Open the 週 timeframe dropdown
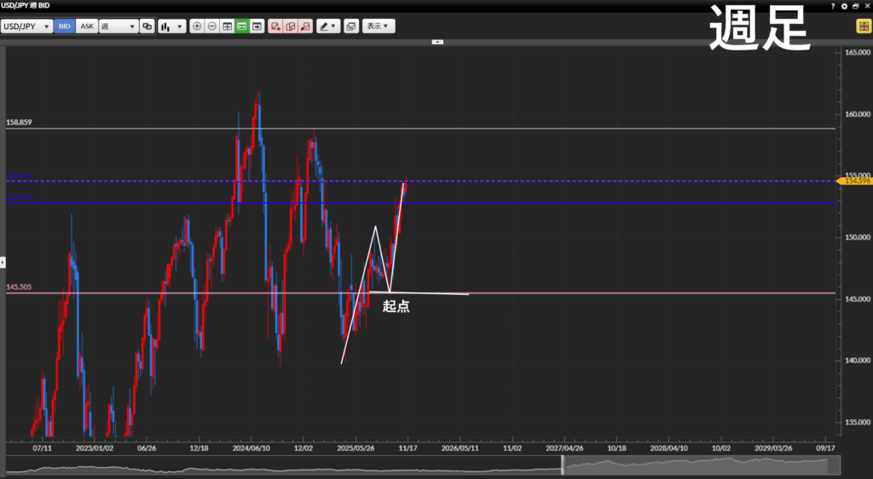Screen dimensions: 873x479 coord(119,26)
